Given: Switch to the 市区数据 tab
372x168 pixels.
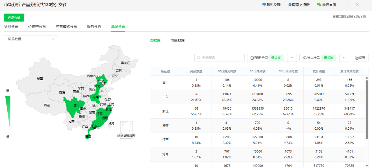Looking at the screenshot, I should click(178, 40).
